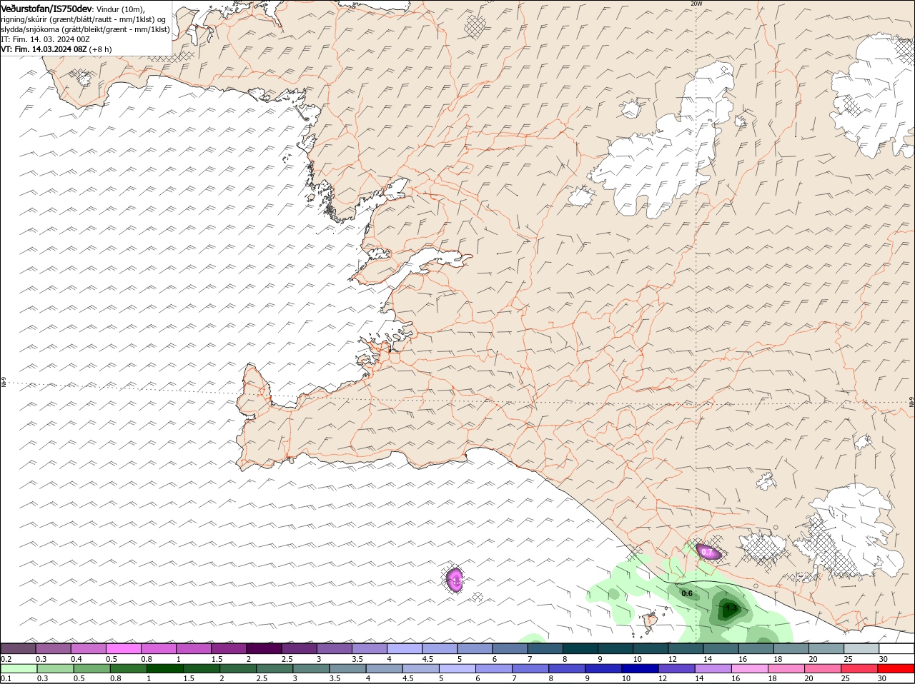Image resolution: width=915 pixels, height=684 pixels.
Task: Click the grey swatch labeled 20 in upper legend row
Action: click(x=827, y=648)
